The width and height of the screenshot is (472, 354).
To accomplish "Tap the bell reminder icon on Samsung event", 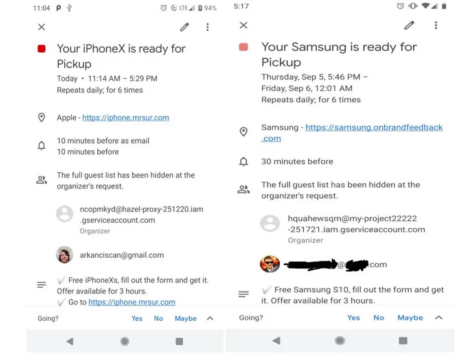I will coord(243,161).
